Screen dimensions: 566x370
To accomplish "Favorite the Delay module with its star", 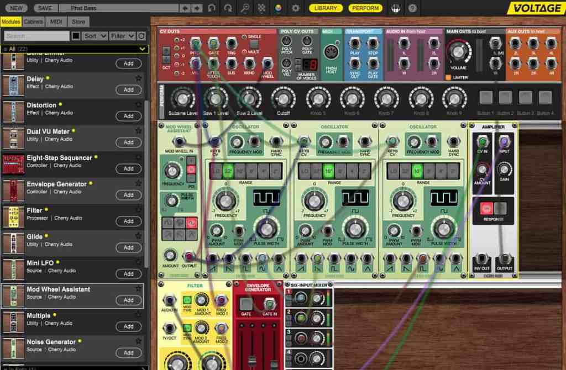I will click(x=138, y=78).
